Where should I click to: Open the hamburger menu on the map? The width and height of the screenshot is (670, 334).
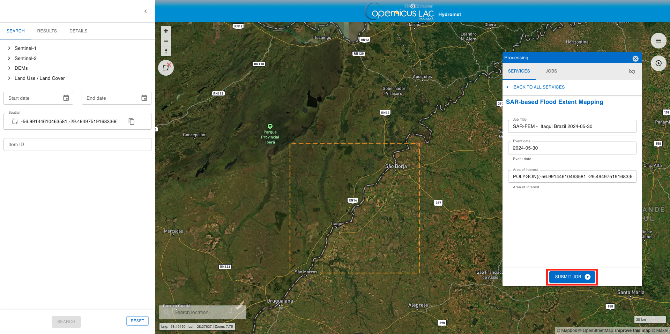coord(658,41)
